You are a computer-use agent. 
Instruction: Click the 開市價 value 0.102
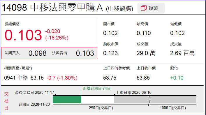coord(110,33)
